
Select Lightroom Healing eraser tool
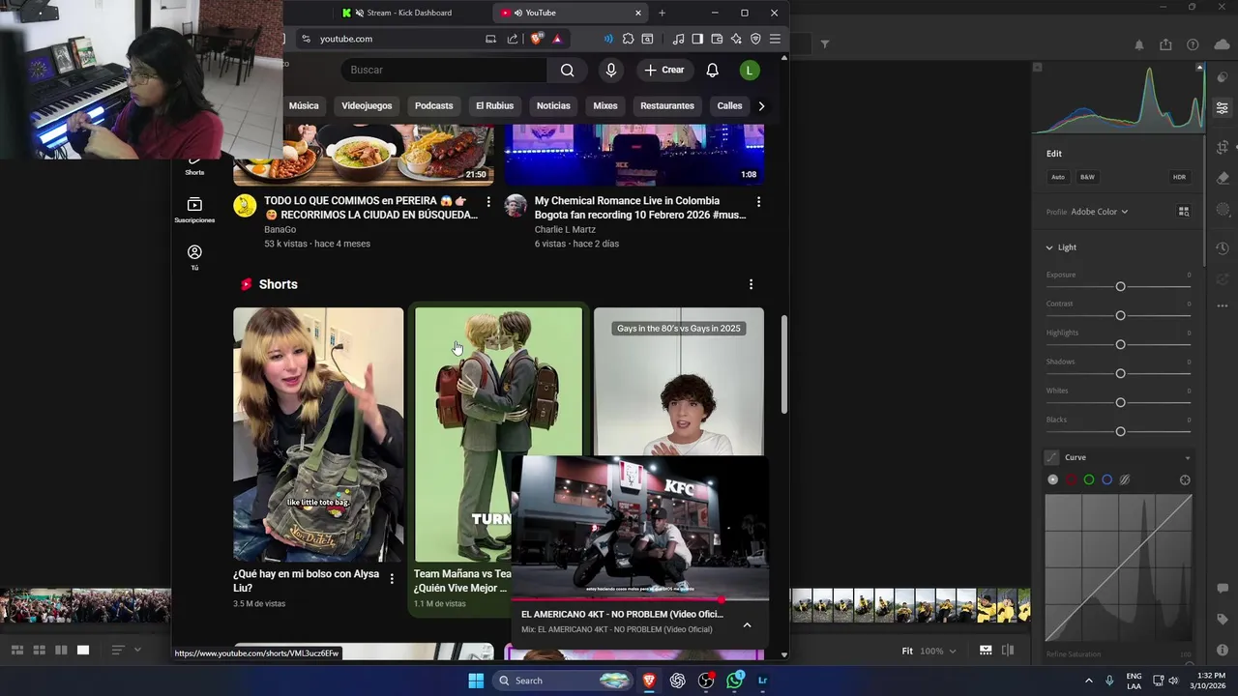coord(1223,178)
